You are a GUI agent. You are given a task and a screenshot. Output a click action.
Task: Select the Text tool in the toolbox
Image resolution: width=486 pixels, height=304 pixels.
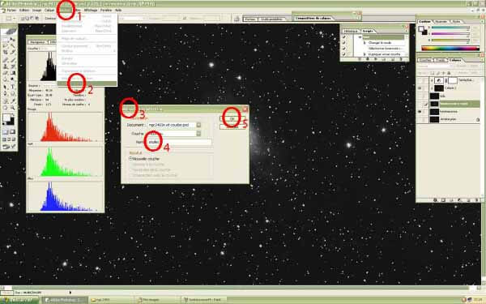click(x=13, y=87)
